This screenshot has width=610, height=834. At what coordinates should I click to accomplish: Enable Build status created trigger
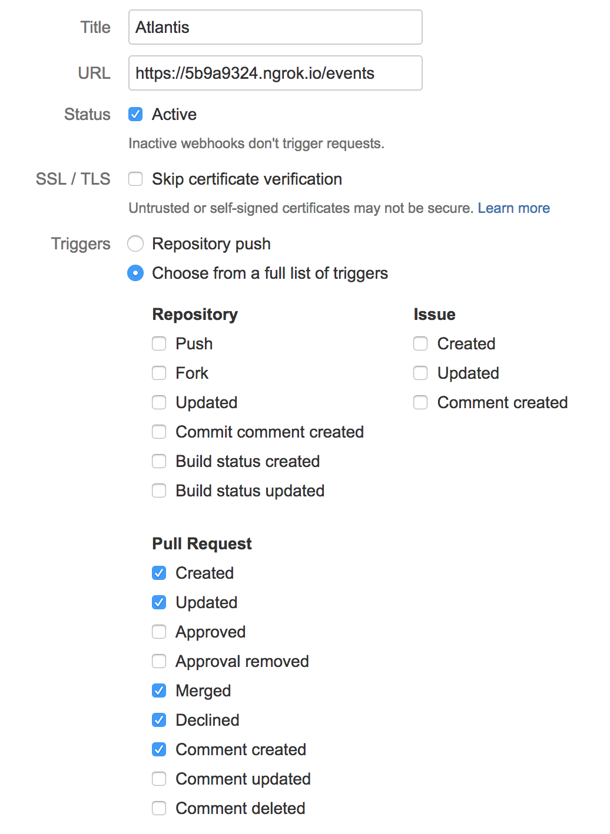(x=159, y=461)
